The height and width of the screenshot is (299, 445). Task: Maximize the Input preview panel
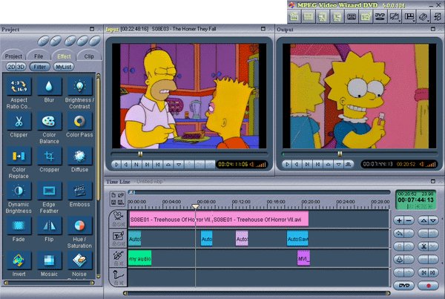(263, 29)
